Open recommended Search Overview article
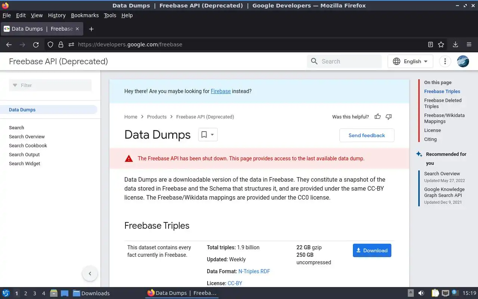 (442, 173)
